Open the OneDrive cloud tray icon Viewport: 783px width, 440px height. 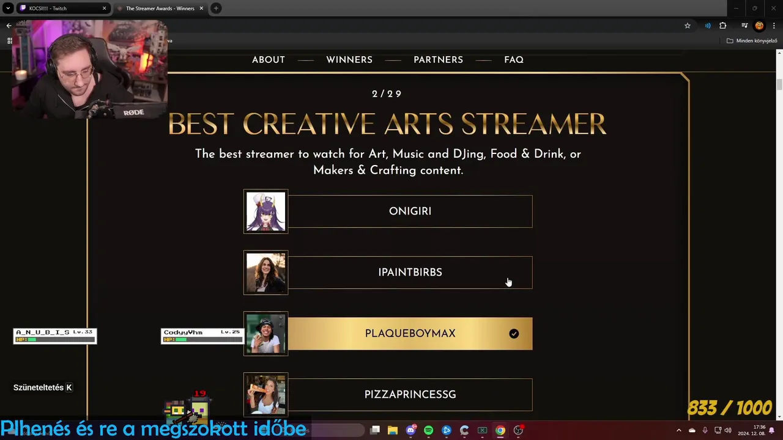692,430
